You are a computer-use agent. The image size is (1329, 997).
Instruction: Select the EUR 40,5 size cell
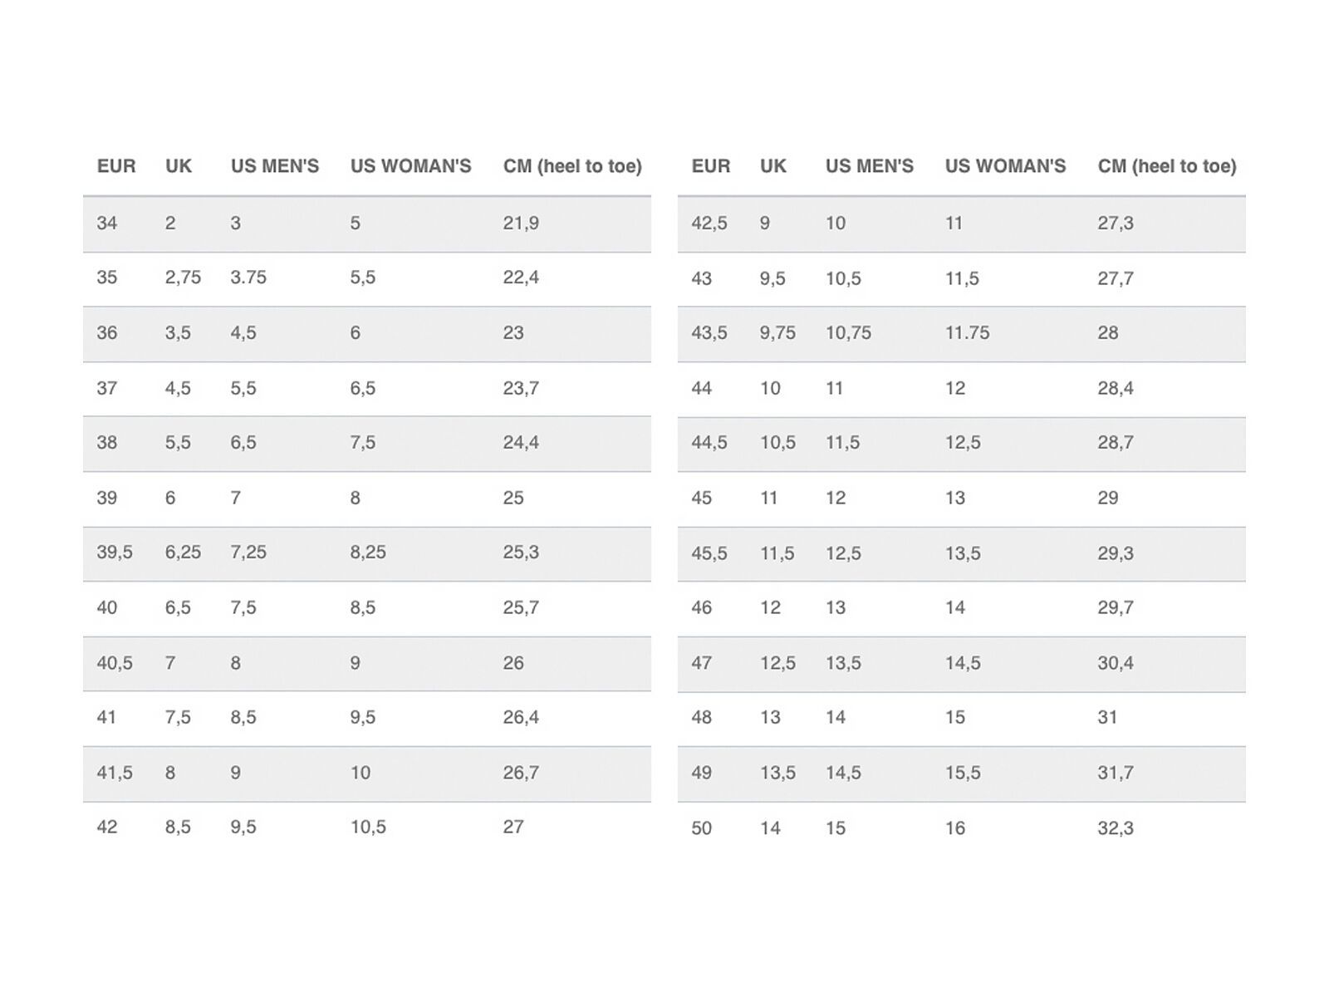coord(115,663)
